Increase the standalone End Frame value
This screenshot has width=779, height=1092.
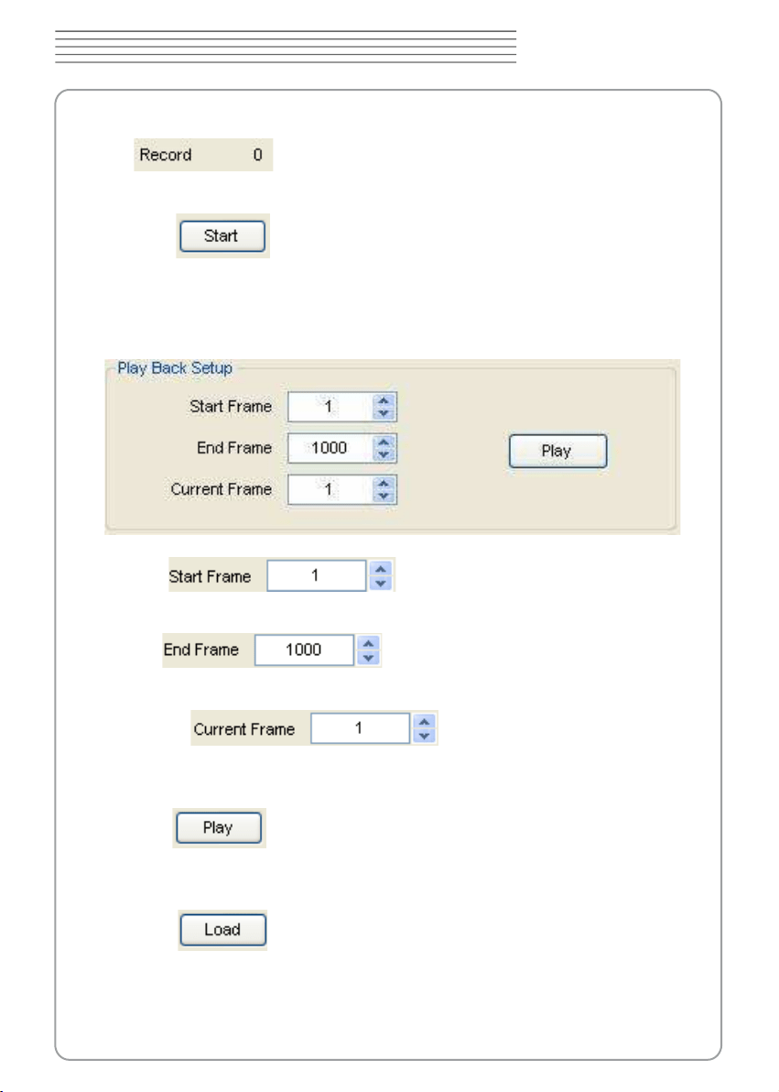coord(368,643)
